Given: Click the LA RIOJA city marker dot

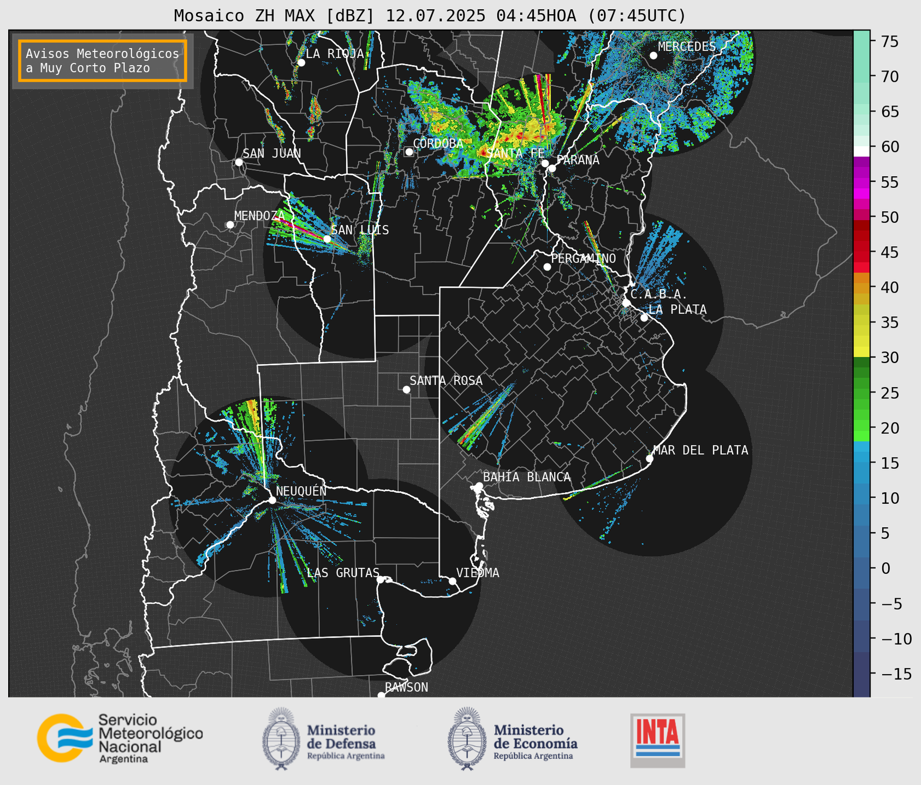Looking at the screenshot, I should [301, 63].
